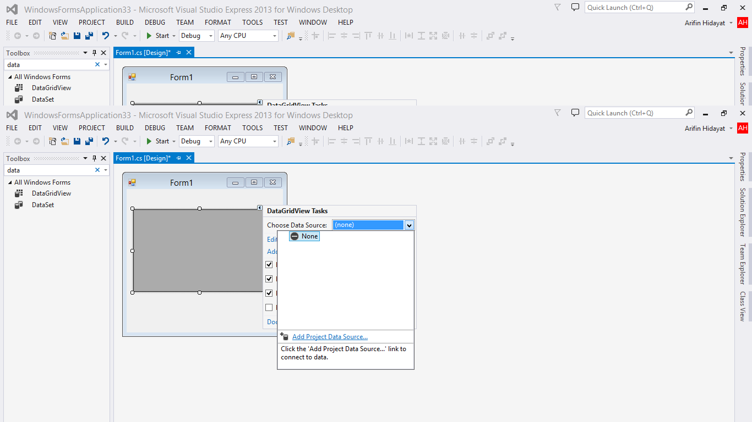Select DataGridView item in lower window Toolbox
752x422 pixels.
click(x=51, y=193)
